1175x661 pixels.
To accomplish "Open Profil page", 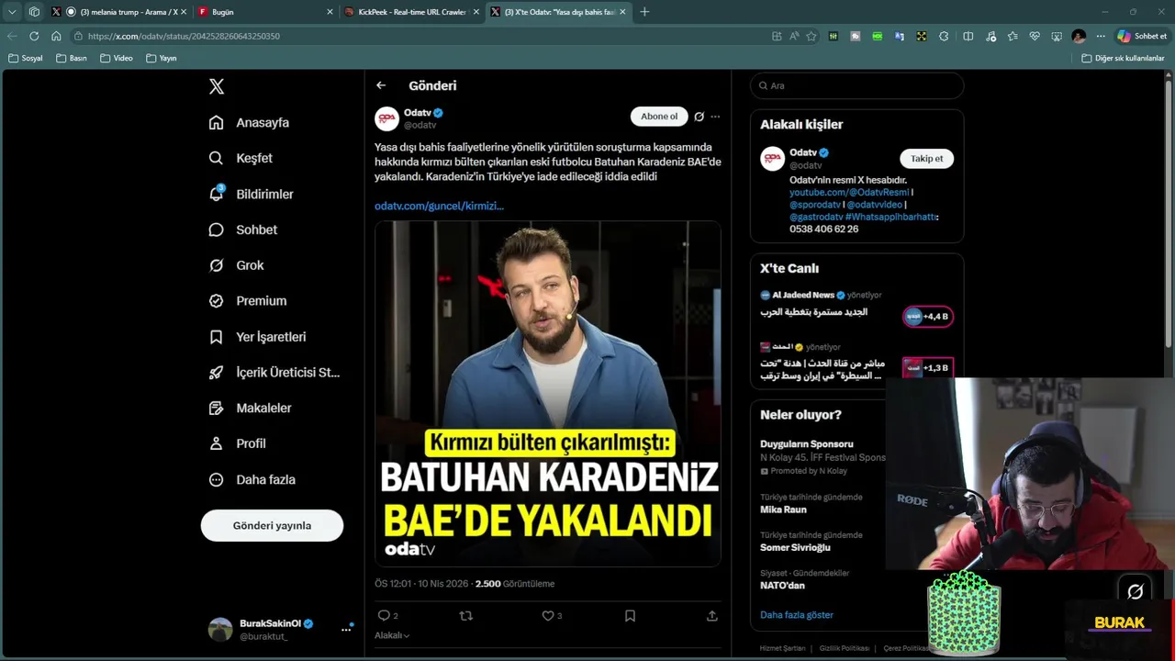I will (237, 443).
